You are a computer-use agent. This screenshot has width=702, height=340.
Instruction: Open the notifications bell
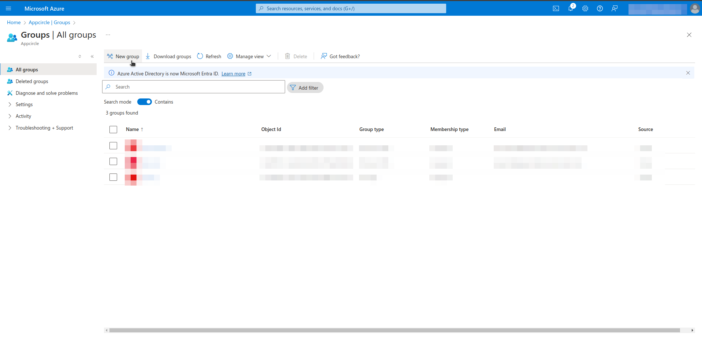point(571,8)
